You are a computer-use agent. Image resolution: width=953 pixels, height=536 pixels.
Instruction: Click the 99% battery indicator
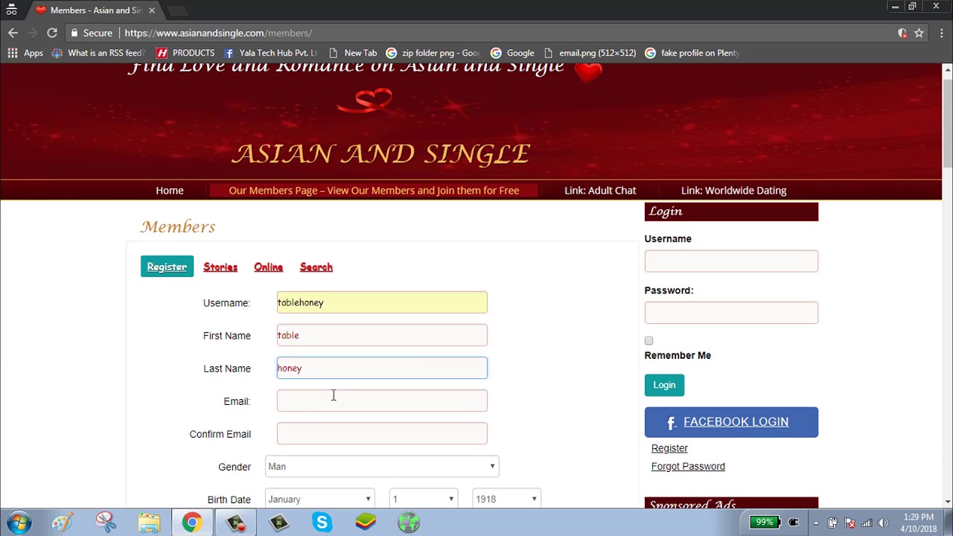pyautogui.click(x=764, y=522)
